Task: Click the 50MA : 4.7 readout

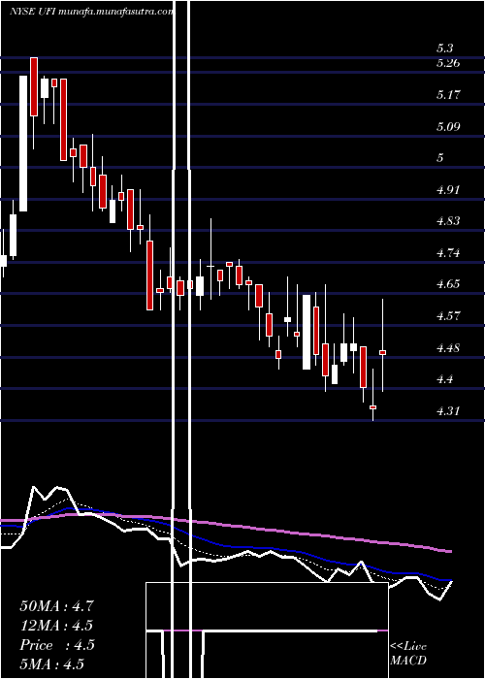Action: [x=56, y=606]
